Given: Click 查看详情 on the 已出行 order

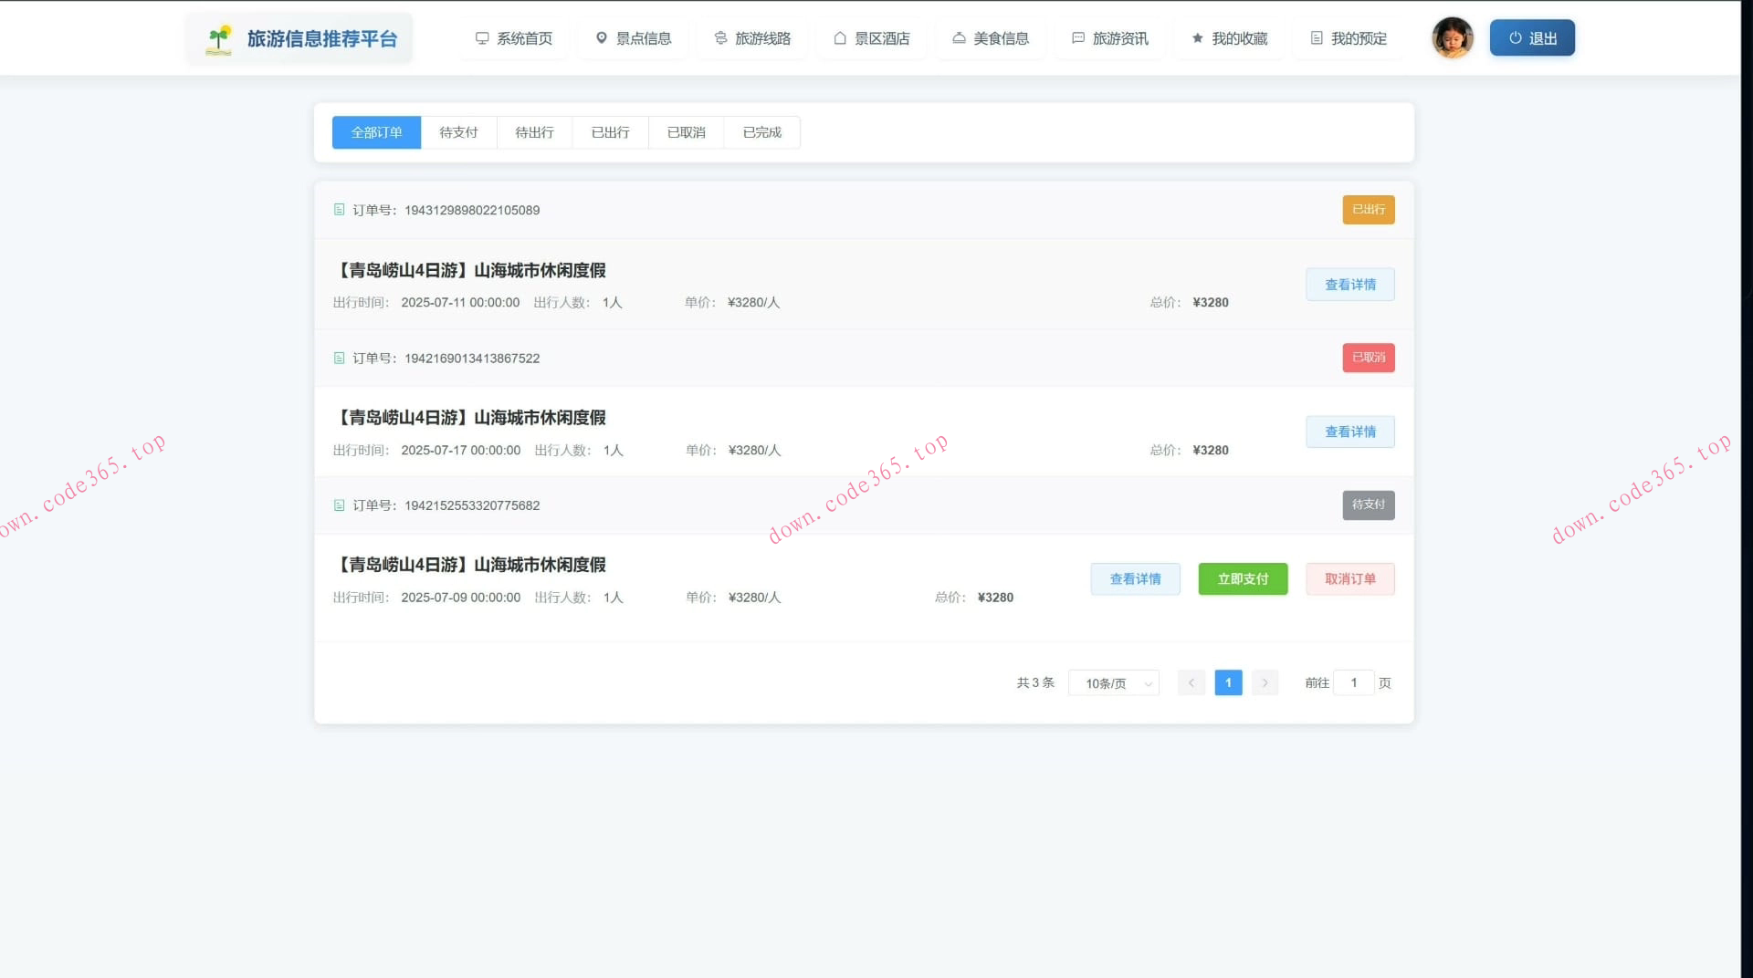Looking at the screenshot, I should [x=1350, y=284].
